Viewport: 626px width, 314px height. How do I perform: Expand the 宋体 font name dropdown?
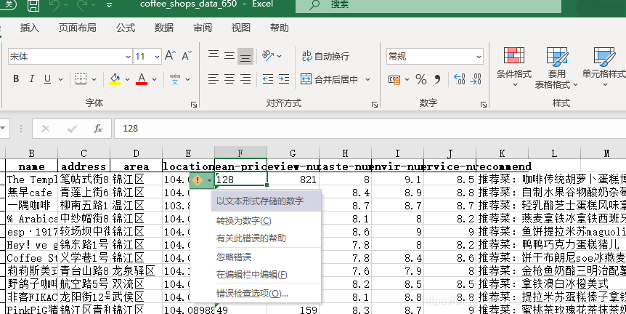(x=128, y=57)
